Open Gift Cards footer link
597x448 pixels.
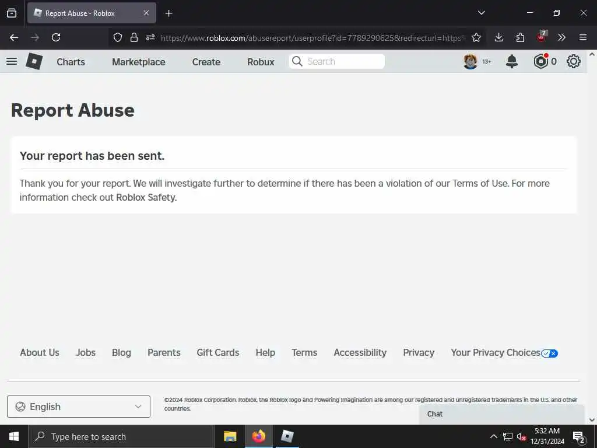tap(218, 353)
